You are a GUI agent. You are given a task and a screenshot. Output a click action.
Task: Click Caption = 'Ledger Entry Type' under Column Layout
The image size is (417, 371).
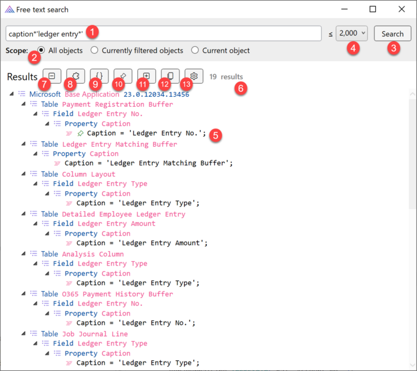coord(138,203)
